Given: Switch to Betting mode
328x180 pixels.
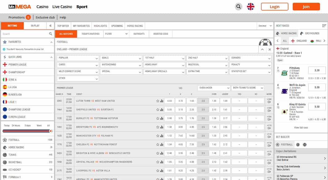Looking at the screenshot, I should click(x=12, y=25).
